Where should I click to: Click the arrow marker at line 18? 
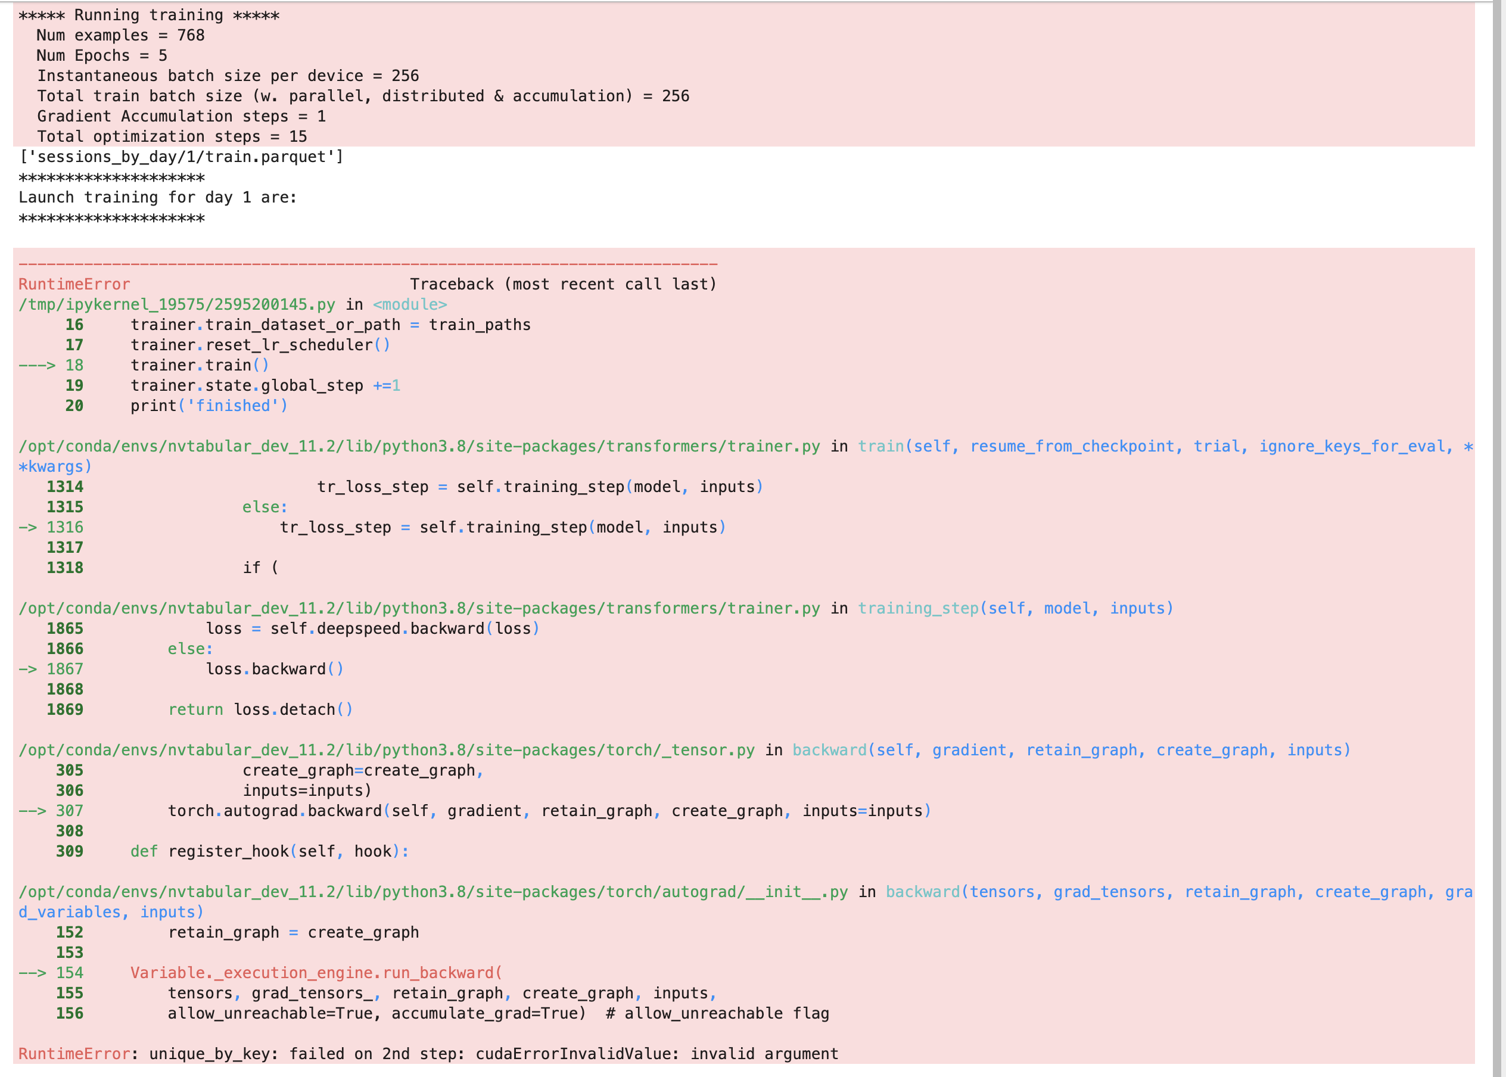pos(36,365)
